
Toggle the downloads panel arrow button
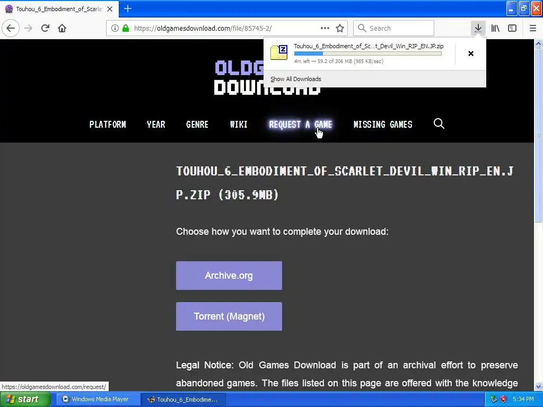pyautogui.click(x=478, y=28)
